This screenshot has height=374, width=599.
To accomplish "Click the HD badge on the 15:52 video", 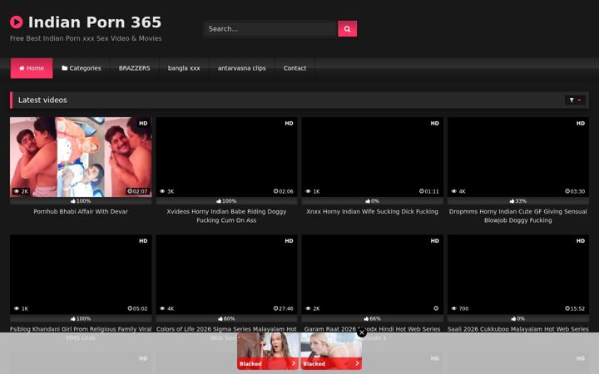I will click(581, 241).
